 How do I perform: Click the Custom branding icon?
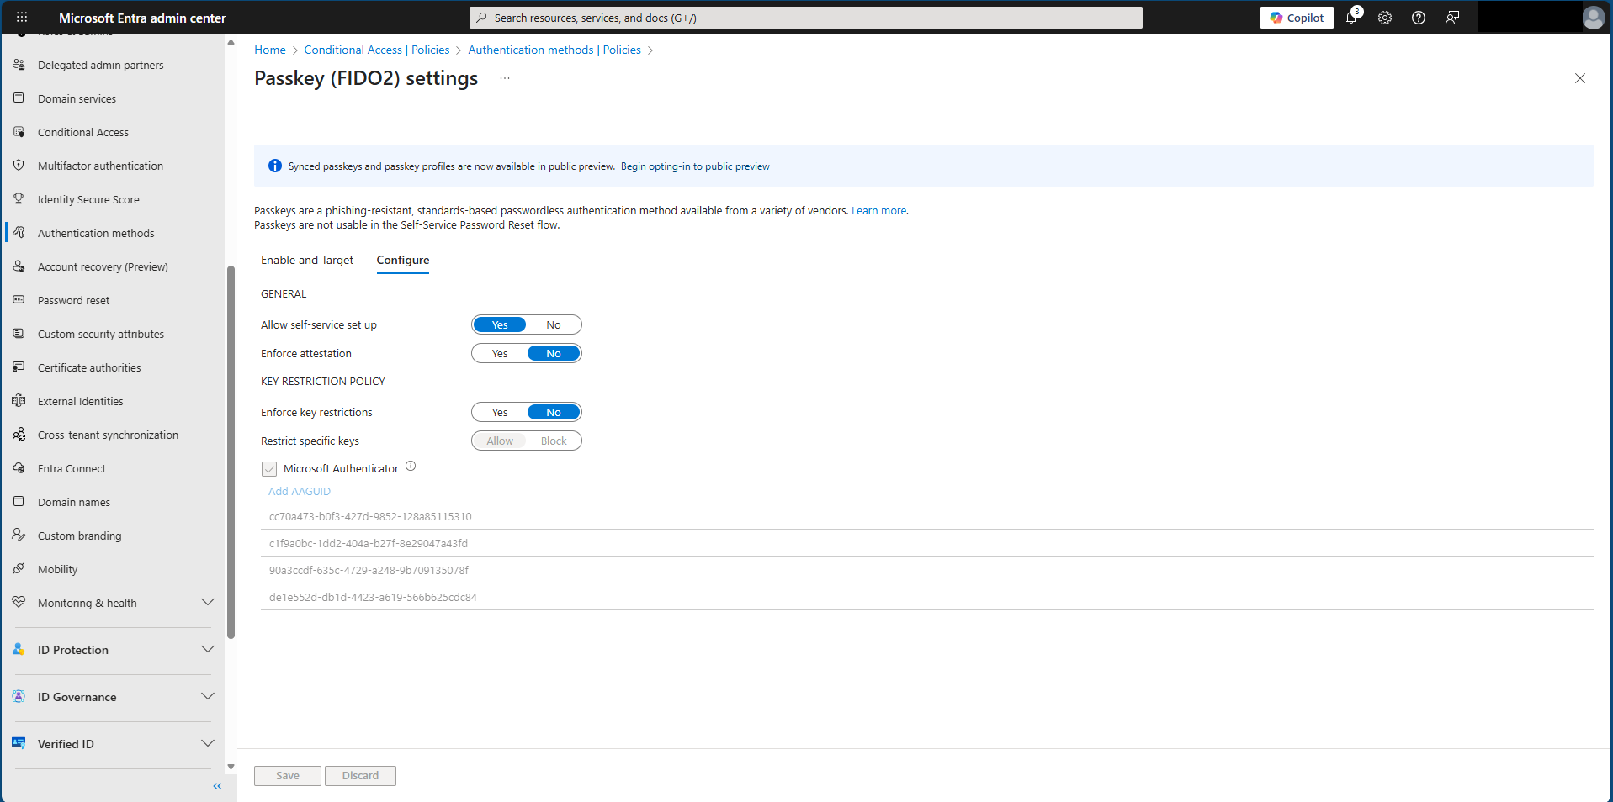tap(19, 536)
